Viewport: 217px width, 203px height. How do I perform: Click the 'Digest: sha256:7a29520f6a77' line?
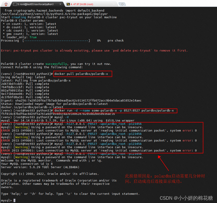click(x=71, y=100)
